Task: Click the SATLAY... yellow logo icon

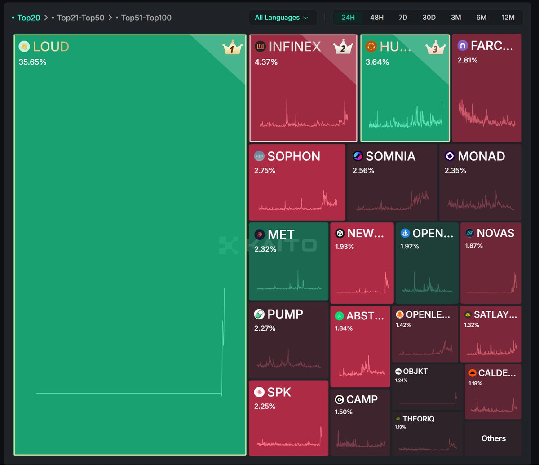Action: 468,314
